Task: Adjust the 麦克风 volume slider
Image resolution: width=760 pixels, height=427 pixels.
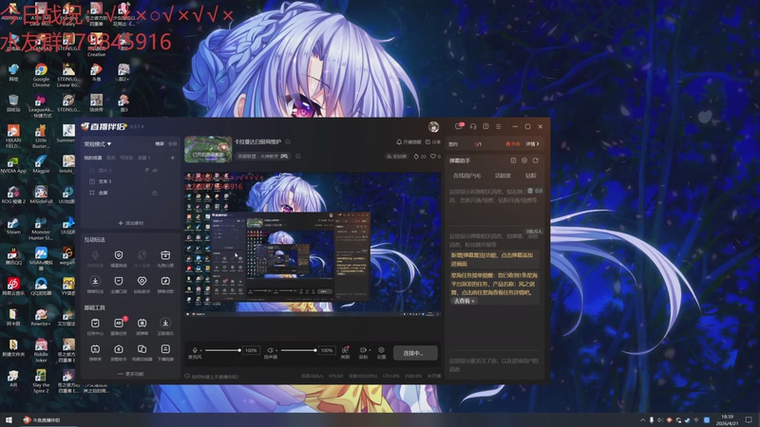Action: pyautogui.click(x=222, y=350)
